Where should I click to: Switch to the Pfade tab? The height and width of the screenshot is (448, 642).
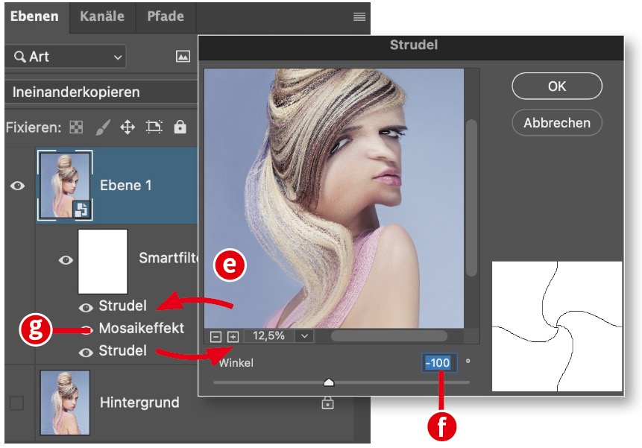click(166, 16)
